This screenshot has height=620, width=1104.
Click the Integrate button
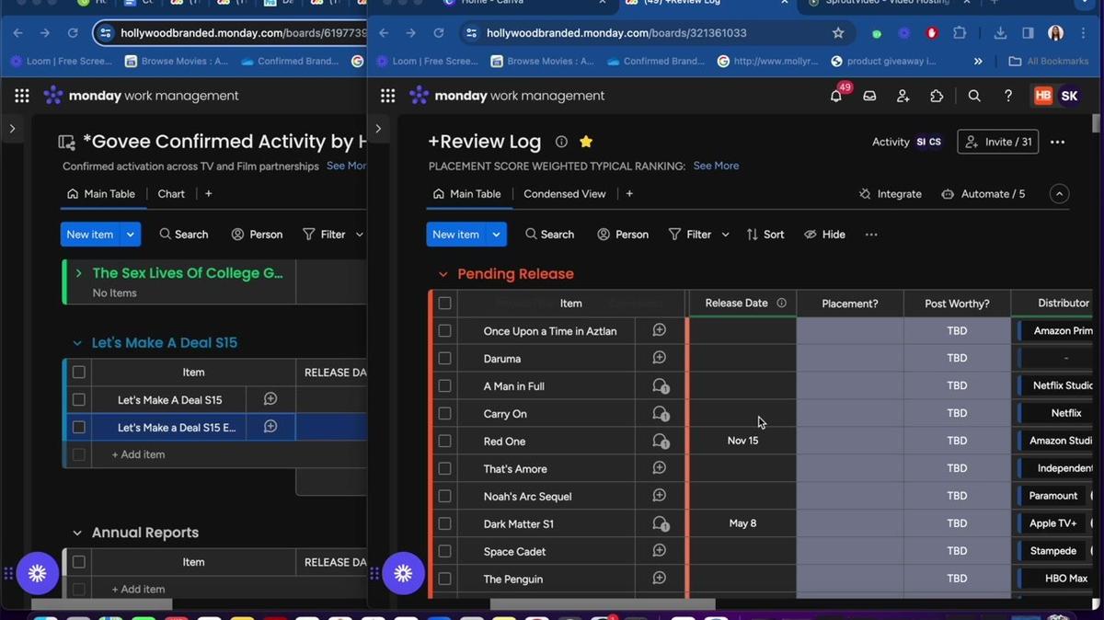coord(890,194)
